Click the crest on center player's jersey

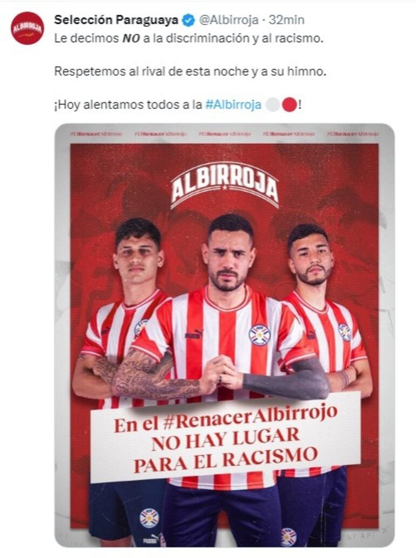click(x=259, y=335)
